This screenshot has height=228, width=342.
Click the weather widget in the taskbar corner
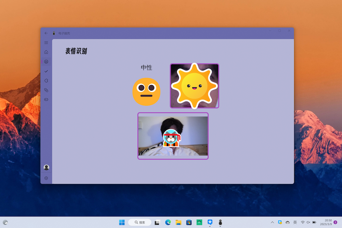tap(5, 222)
